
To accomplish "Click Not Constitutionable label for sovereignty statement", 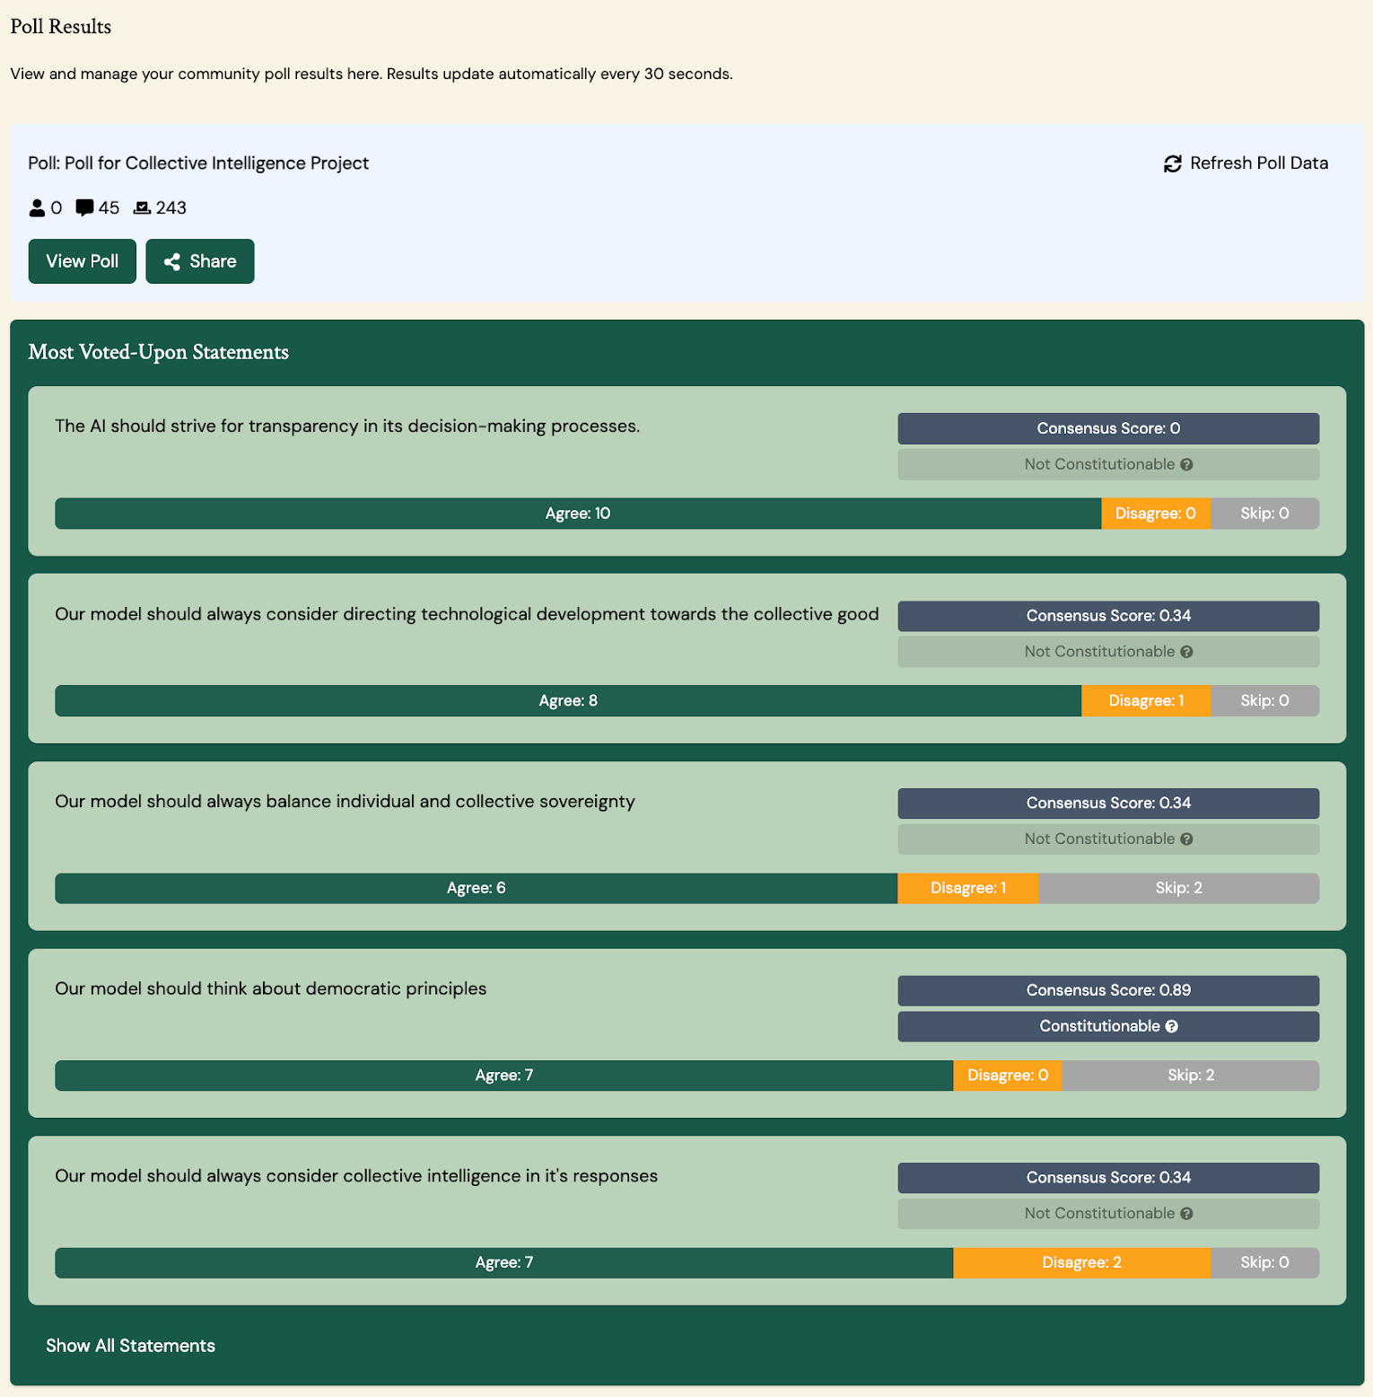I will tap(1099, 839).
